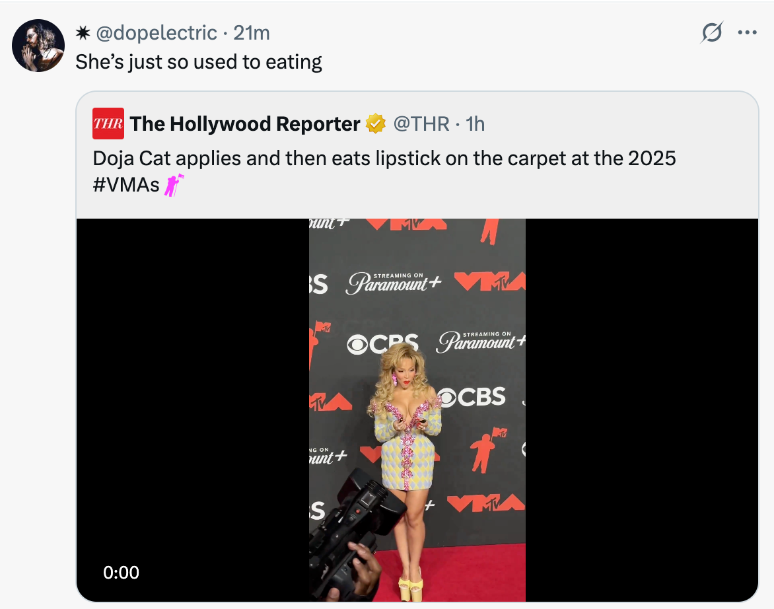Image resolution: width=774 pixels, height=609 pixels.
Task: Open The Hollywood Reporter's profile
Action: coord(245,124)
